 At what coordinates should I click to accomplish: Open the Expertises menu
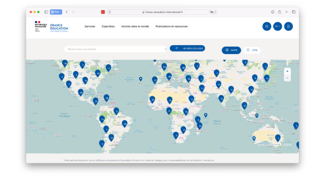tap(108, 26)
